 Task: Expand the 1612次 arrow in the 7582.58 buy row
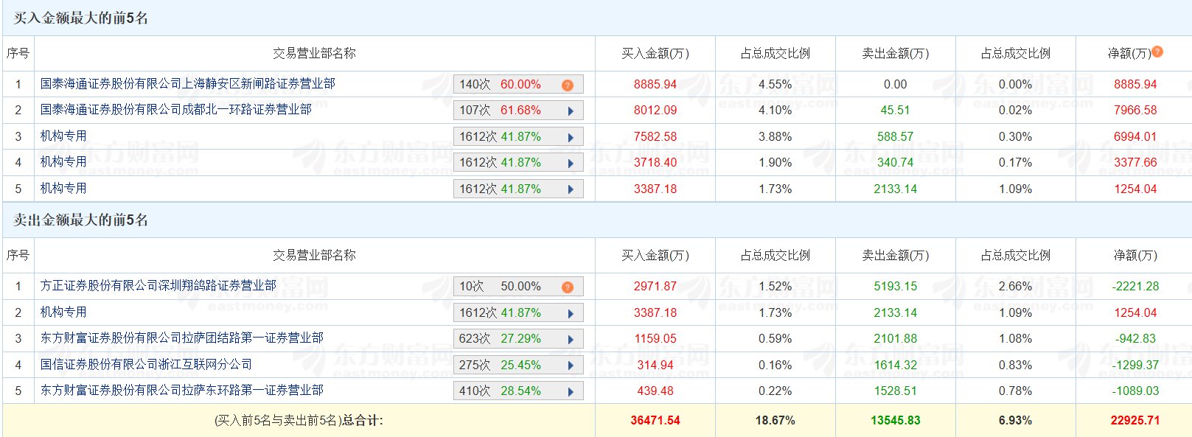(571, 137)
